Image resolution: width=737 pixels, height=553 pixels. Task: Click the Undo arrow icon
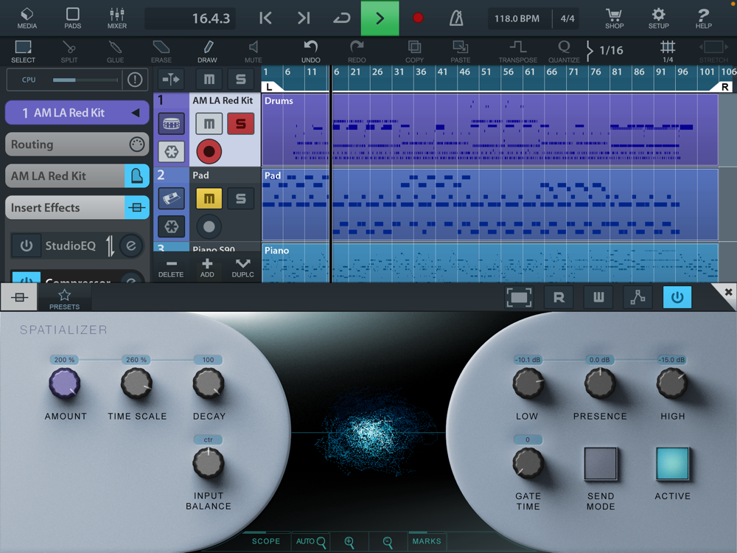coord(310,51)
